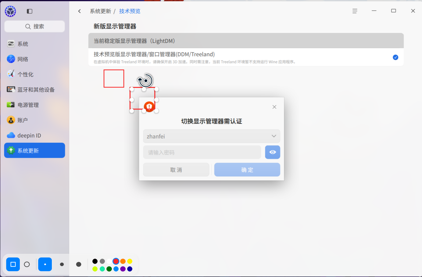Click the 确定 button
The height and width of the screenshot is (277, 422).
pyautogui.click(x=247, y=170)
